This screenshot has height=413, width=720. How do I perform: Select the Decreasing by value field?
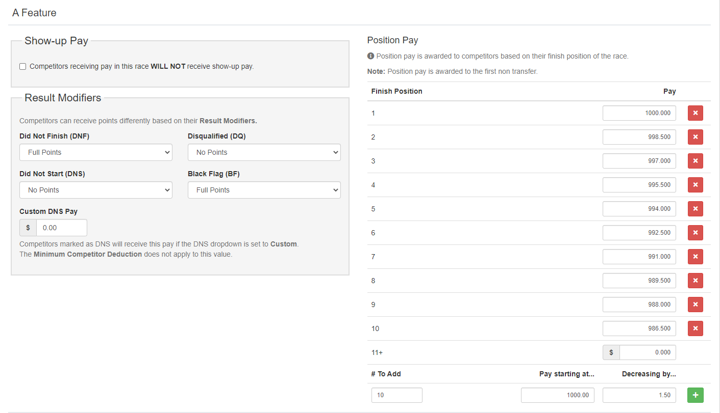coord(639,395)
